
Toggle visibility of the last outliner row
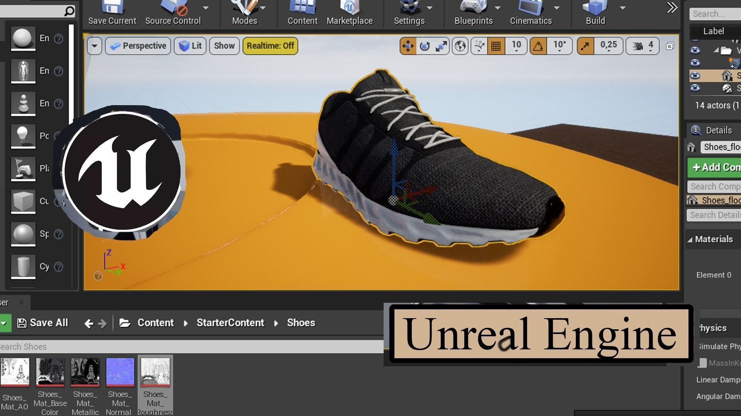[695, 88]
